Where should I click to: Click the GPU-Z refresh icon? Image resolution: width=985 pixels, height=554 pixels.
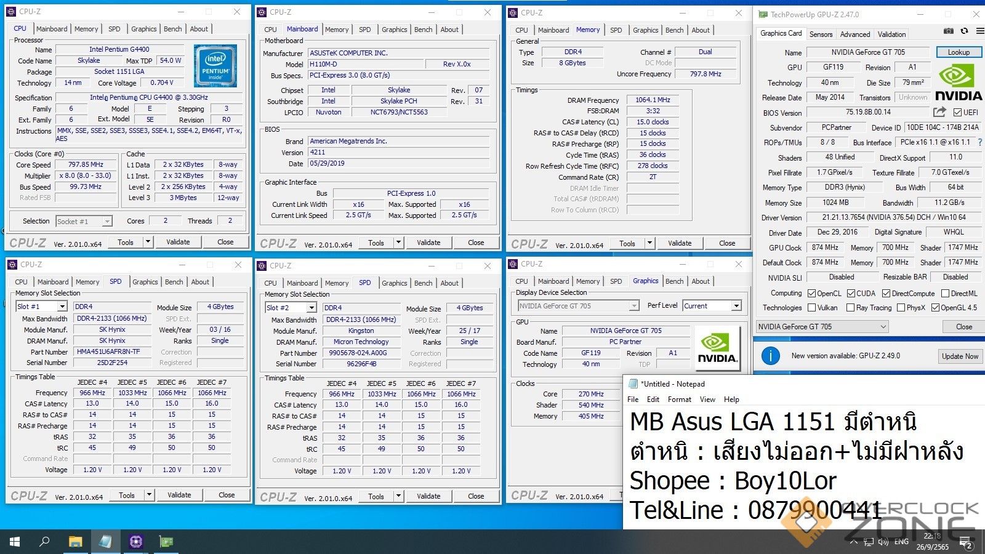pyautogui.click(x=964, y=31)
